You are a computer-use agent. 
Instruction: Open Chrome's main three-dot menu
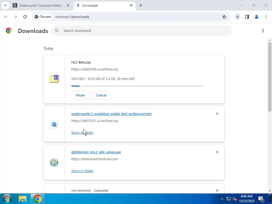point(266,17)
